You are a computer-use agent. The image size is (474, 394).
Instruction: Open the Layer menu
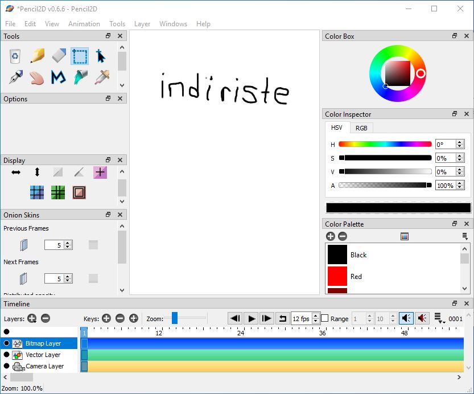(142, 24)
